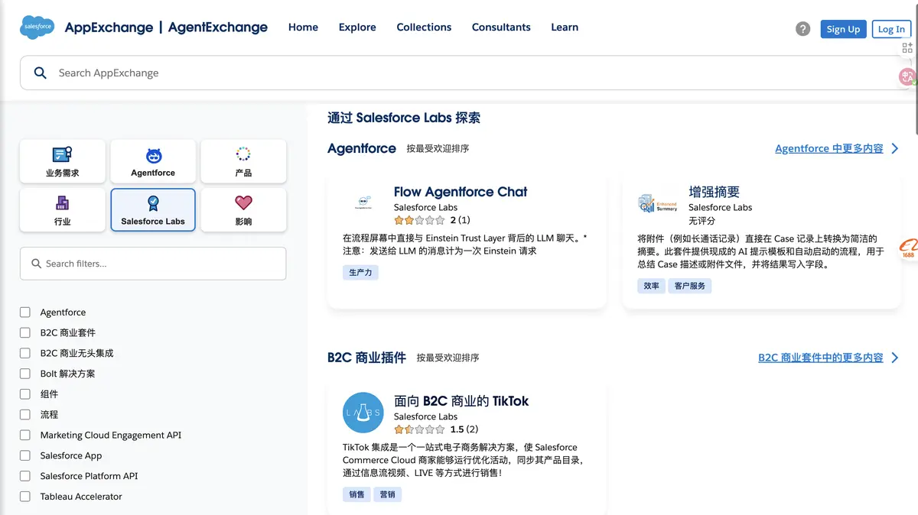
Task: Click the Salesforce cloud logo
Action: coord(37,28)
